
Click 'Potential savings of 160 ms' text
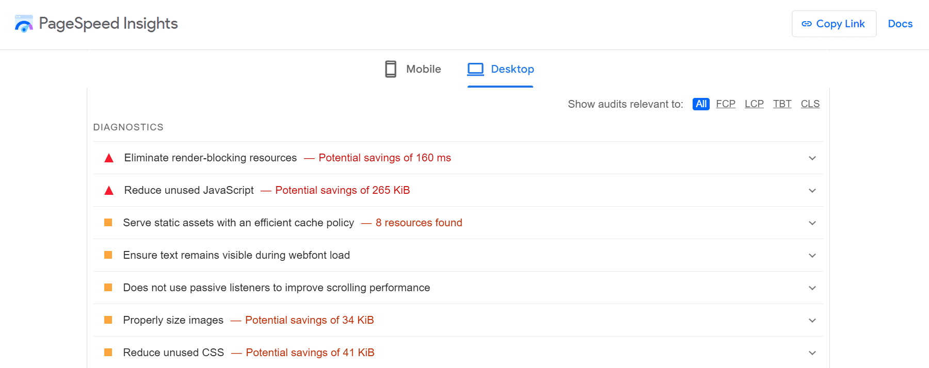pos(385,158)
